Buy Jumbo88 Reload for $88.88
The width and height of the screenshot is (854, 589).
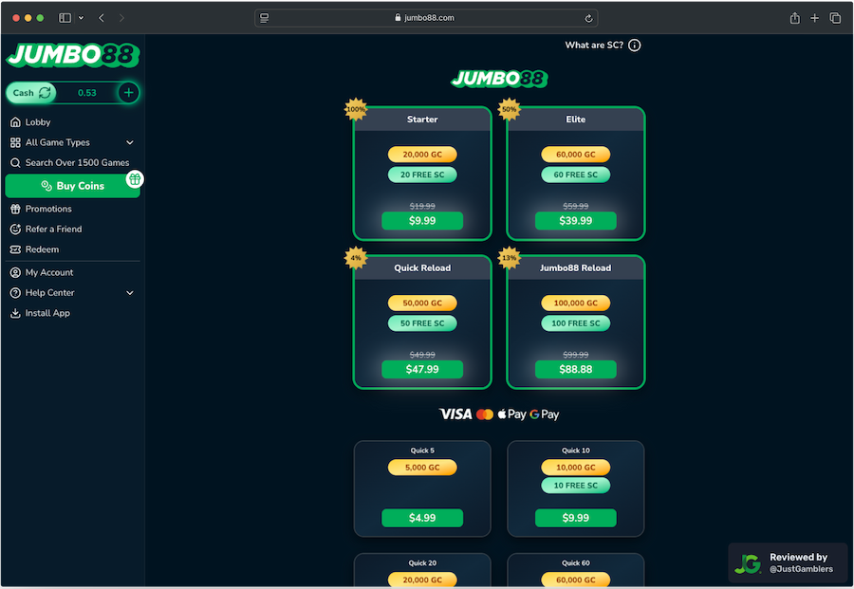click(x=576, y=369)
